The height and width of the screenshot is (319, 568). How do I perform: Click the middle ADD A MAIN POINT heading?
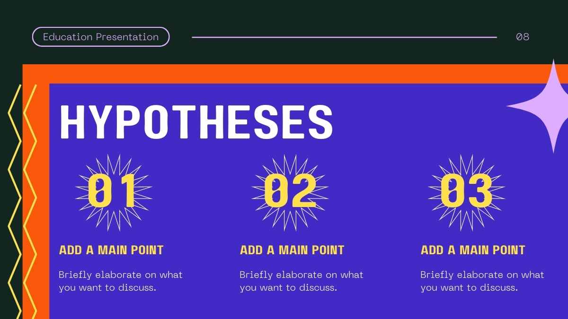(x=292, y=250)
